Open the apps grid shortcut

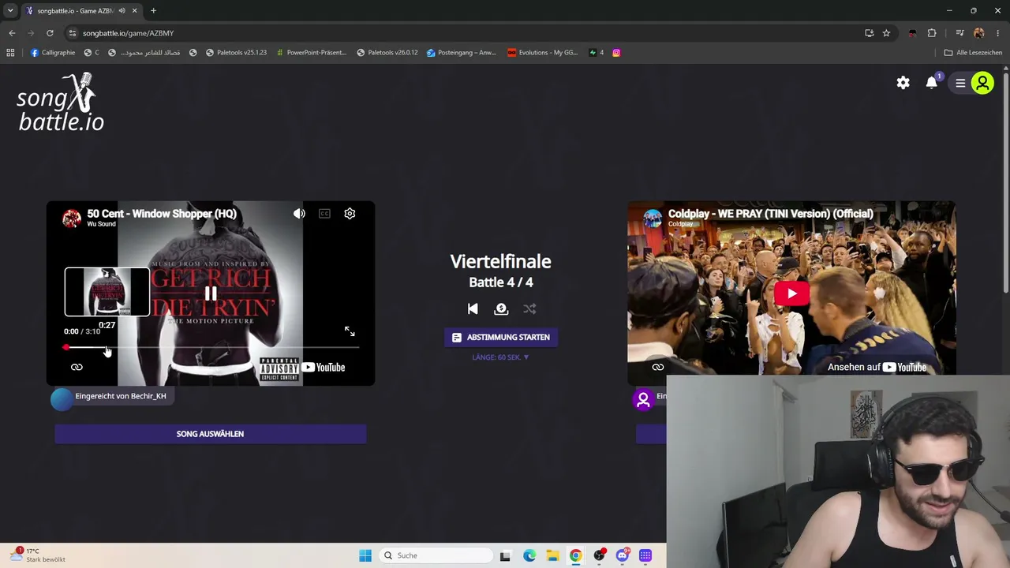[x=10, y=53]
